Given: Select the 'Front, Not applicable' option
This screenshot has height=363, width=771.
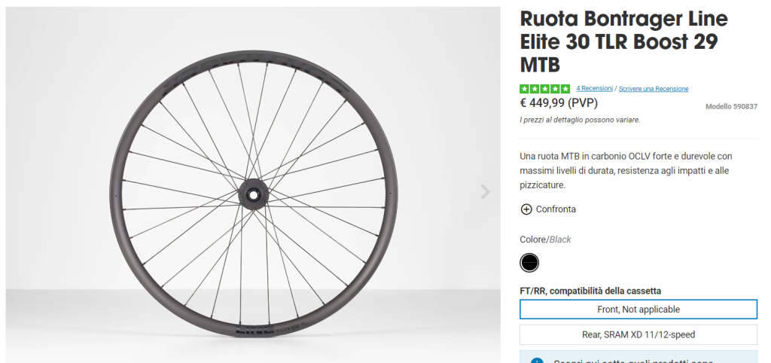Looking at the screenshot, I should [638, 310].
